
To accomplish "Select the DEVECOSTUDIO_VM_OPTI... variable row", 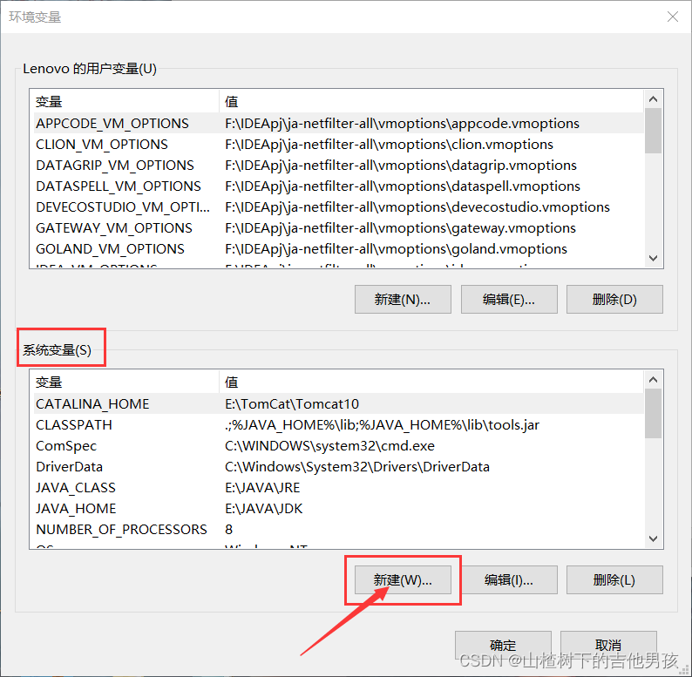I will click(338, 207).
